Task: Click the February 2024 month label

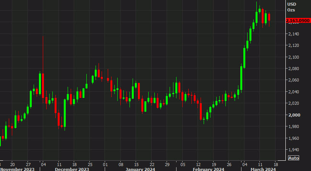Action: pyautogui.click(x=209, y=169)
